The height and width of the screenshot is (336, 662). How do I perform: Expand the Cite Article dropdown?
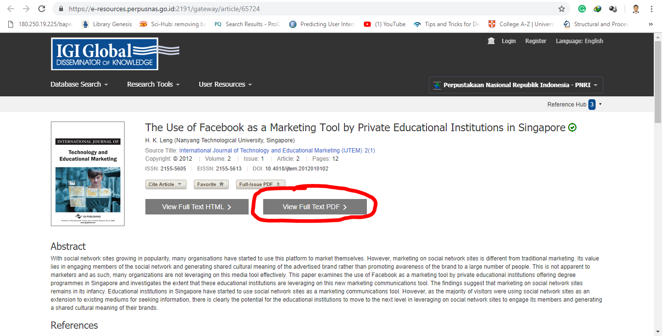click(166, 184)
